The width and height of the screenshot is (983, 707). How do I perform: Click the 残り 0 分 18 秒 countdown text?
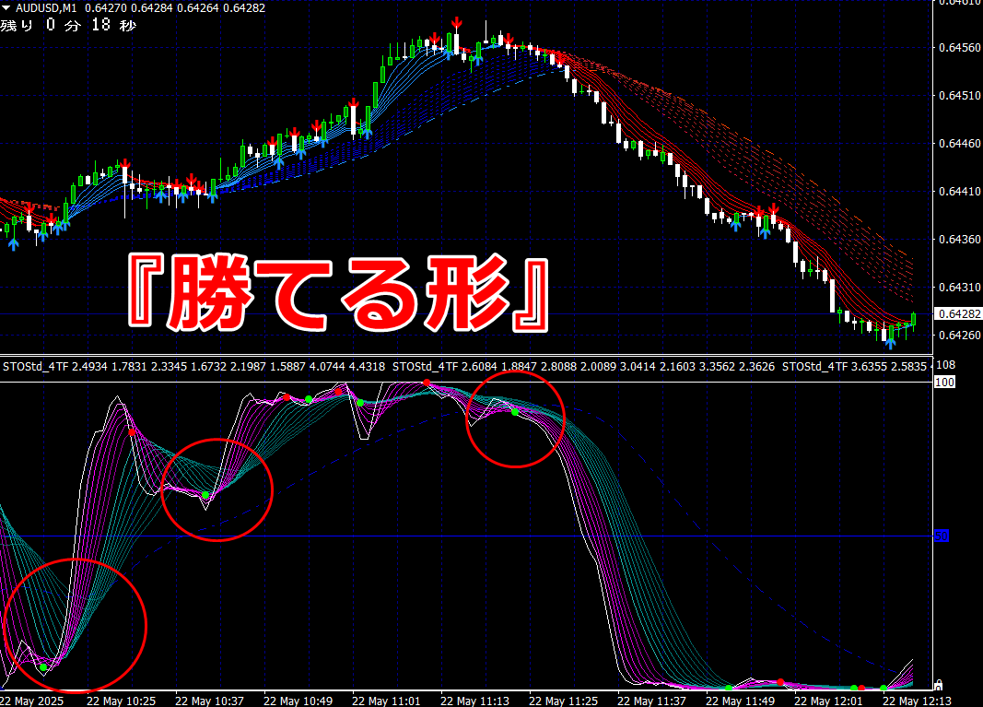point(68,25)
